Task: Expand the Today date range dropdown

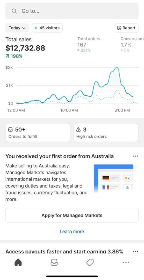Action: 17,28
